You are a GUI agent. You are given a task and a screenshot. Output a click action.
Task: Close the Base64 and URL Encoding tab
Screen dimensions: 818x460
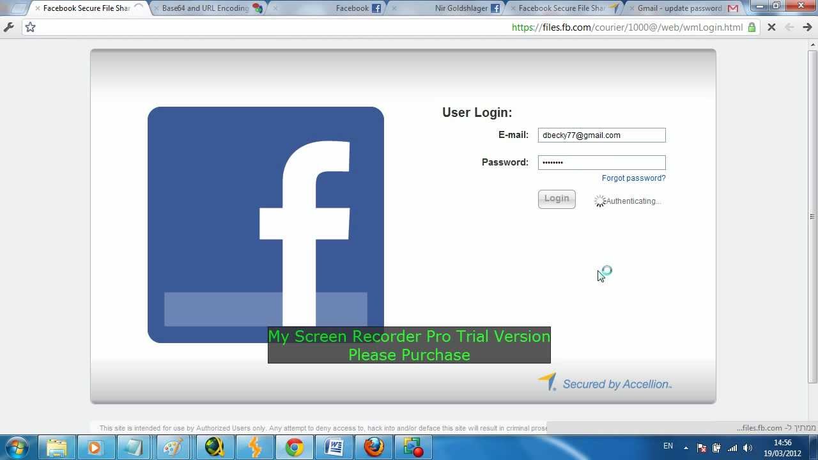[x=157, y=8]
